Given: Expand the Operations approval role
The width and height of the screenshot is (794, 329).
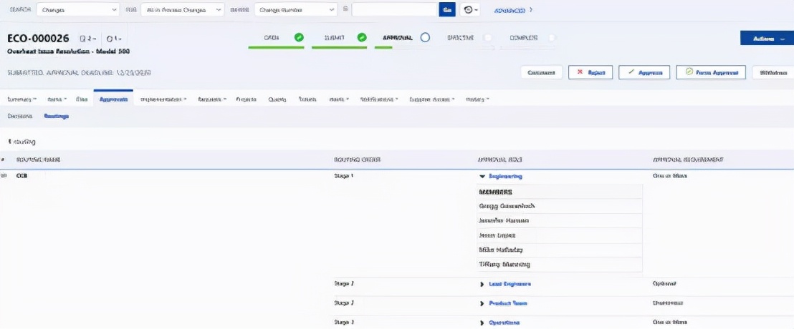Looking at the screenshot, I should (482, 323).
